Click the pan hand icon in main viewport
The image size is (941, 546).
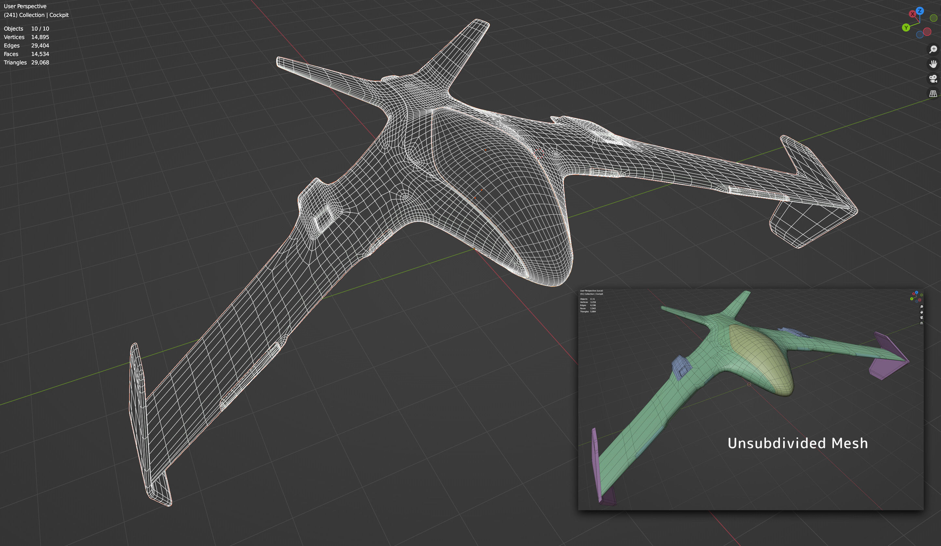(x=933, y=64)
